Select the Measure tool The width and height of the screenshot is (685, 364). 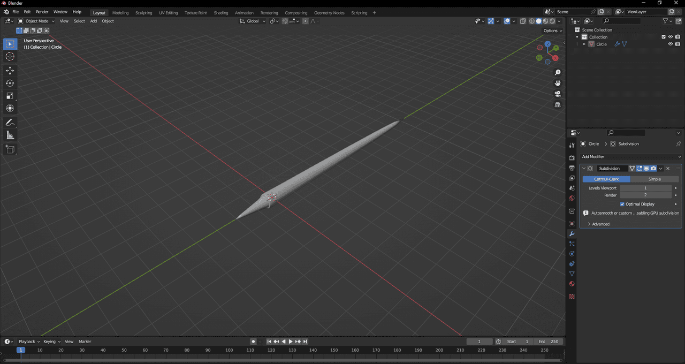(10, 135)
